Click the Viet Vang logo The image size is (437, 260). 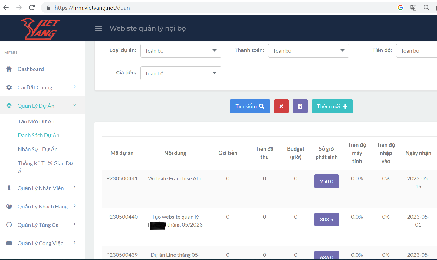tap(41, 29)
